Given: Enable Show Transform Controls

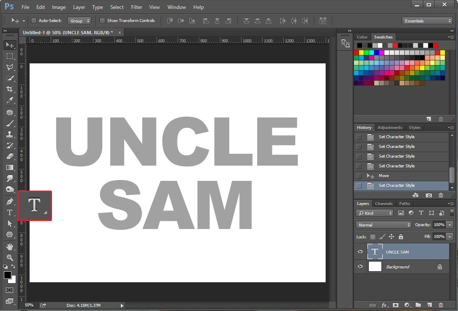Looking at the screenshot, I should [102, 20].
